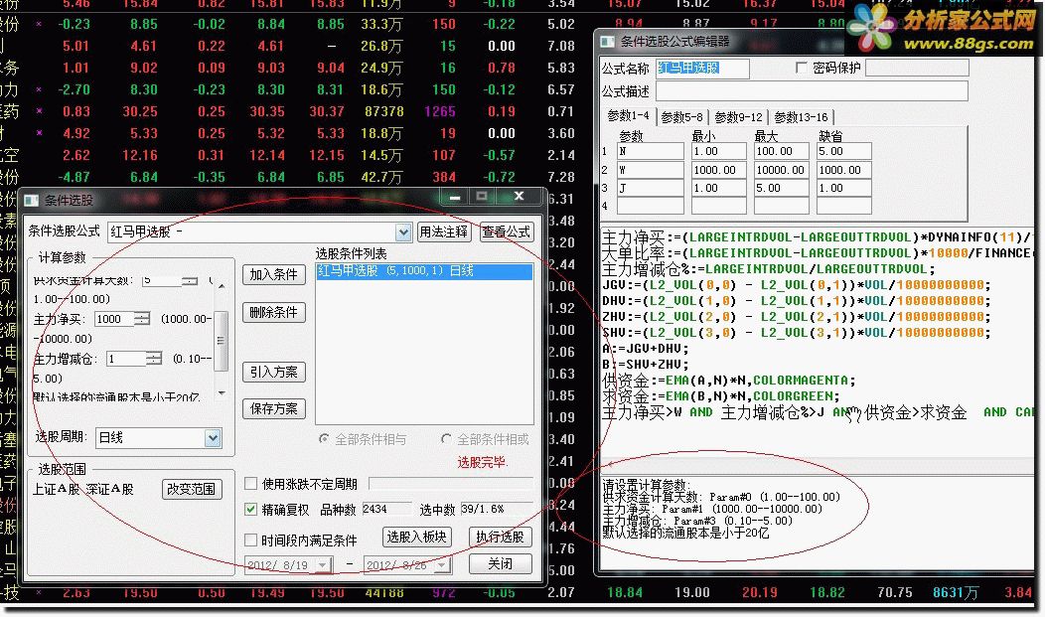Click the 删除条件 button
1045x617 pixels.
tap(274, 312)
